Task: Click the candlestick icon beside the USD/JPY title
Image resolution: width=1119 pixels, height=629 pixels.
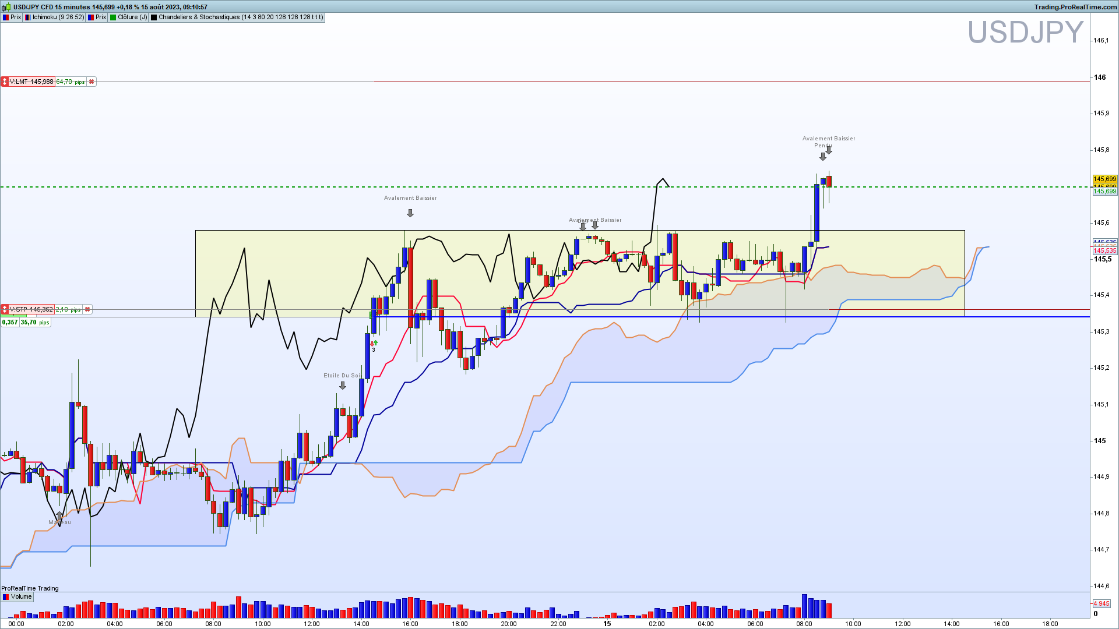Action: [x=7, y=7]
